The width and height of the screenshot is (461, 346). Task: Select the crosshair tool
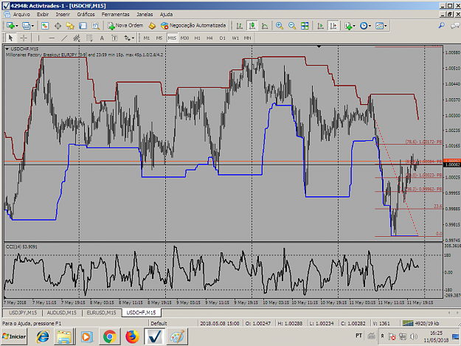point(24,38)
